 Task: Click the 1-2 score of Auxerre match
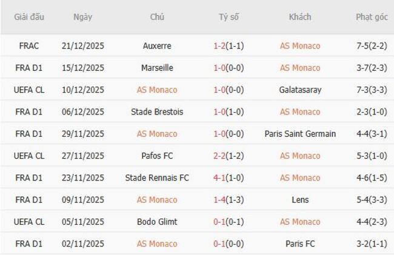click(220, 46)
